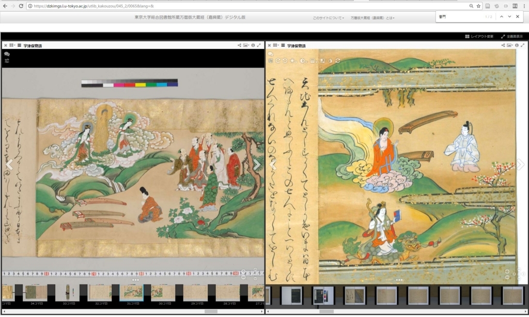This screenshot has height=317, width=529.
Task: Go to previous image in left viewer
Action: tap(9, 164)
